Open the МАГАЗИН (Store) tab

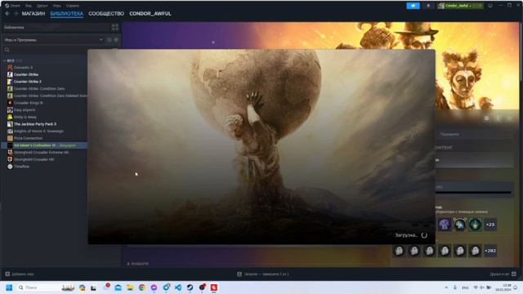[x=33, y=14]
